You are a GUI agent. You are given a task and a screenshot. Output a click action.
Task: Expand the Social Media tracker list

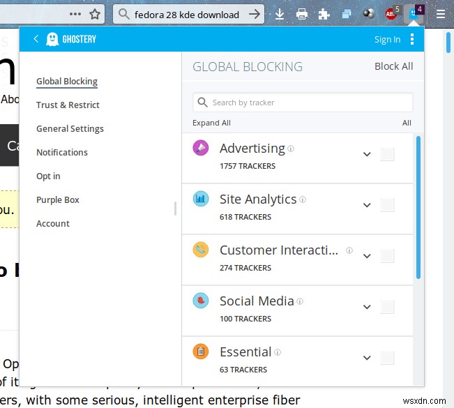pyautogui.click(x=367, y=307)
